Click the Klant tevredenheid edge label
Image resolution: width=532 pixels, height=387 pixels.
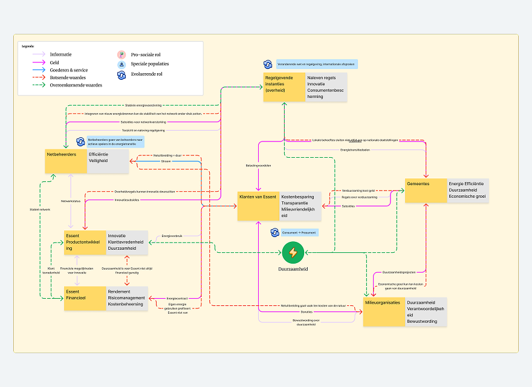[x=51, y=270]
